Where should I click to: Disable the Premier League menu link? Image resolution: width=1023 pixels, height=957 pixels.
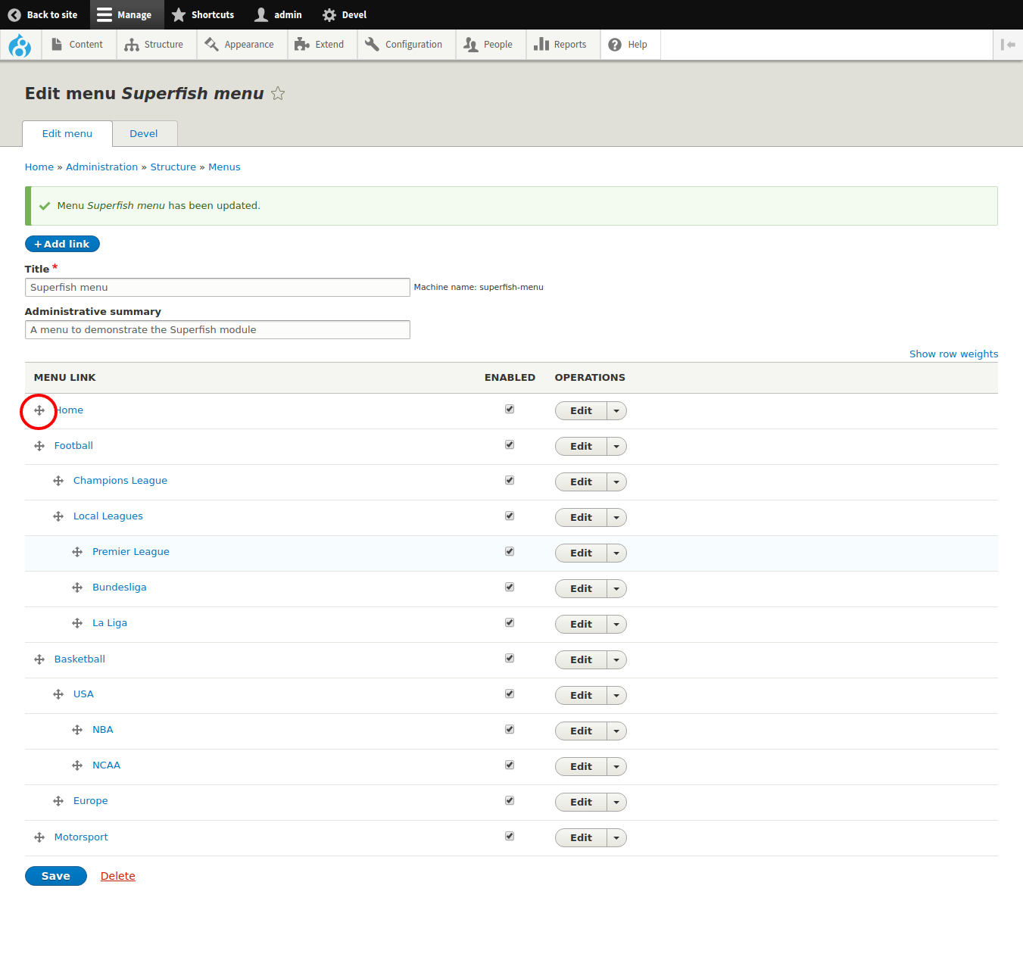pyautogui.click(x=510, y=550)
